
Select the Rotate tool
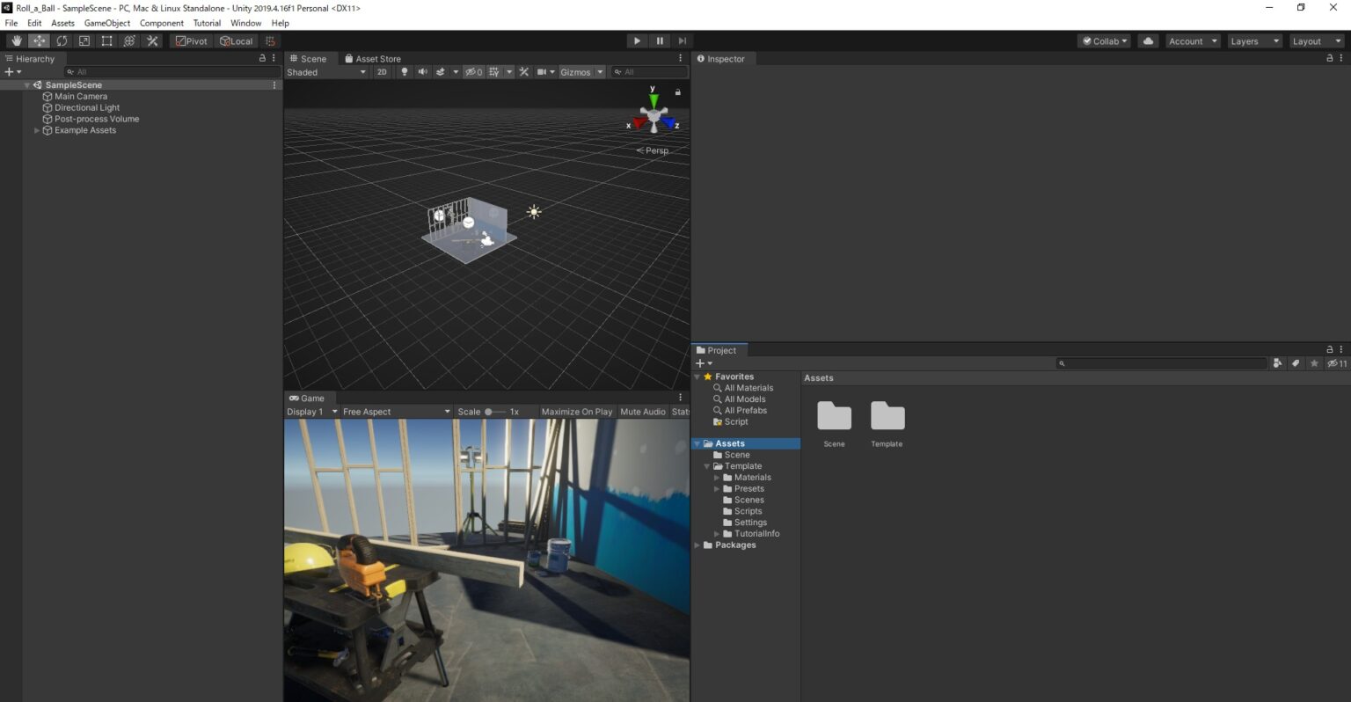click(x=62, y=41)
